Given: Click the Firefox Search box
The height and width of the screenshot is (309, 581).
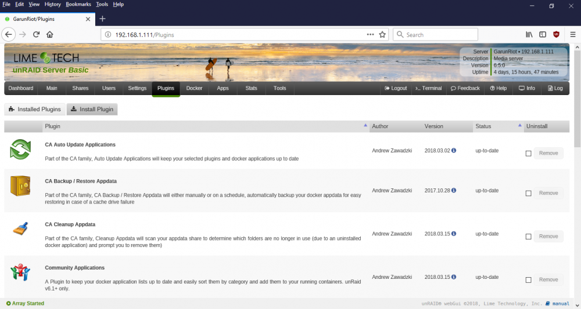Looking at the screenshot, I should (x=435, y=35).
